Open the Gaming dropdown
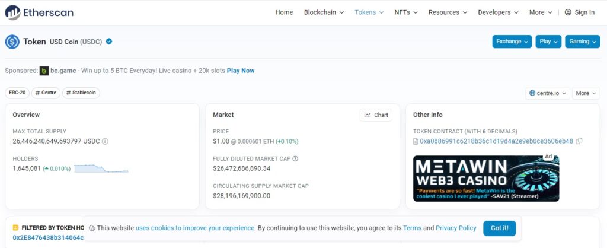The height and width of the screenshot is (248, 607). 582,42
